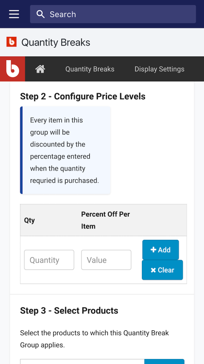
Task: Click the Add price level button
Action: click(x=160, y=250)
